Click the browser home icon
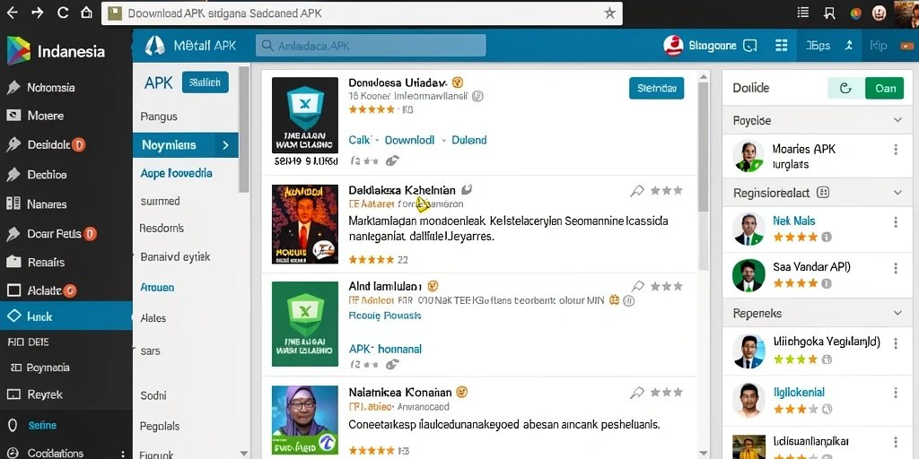 pyautogui.click(x=86, y=13)
